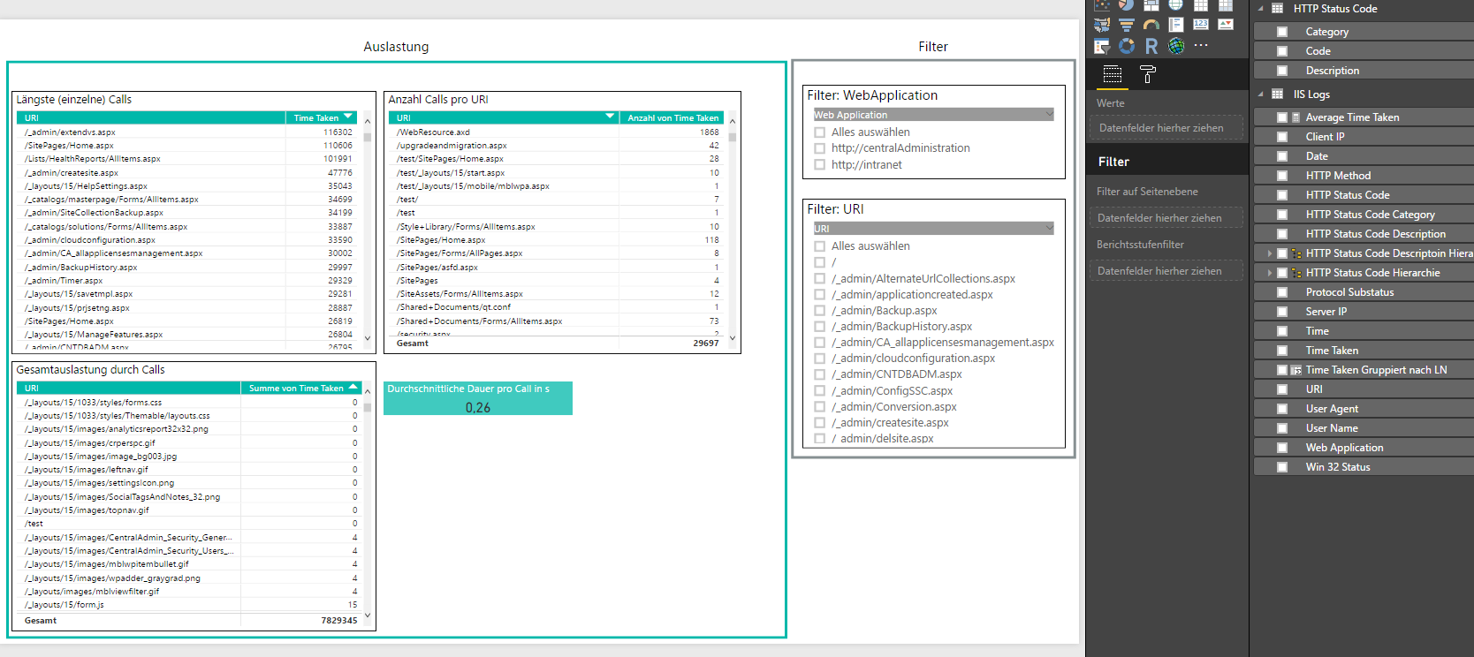Click the Durchschnittliche Dauer pro Call card
The height and width of the screenshot is (657, 1474).
click(x=478, y=398)
